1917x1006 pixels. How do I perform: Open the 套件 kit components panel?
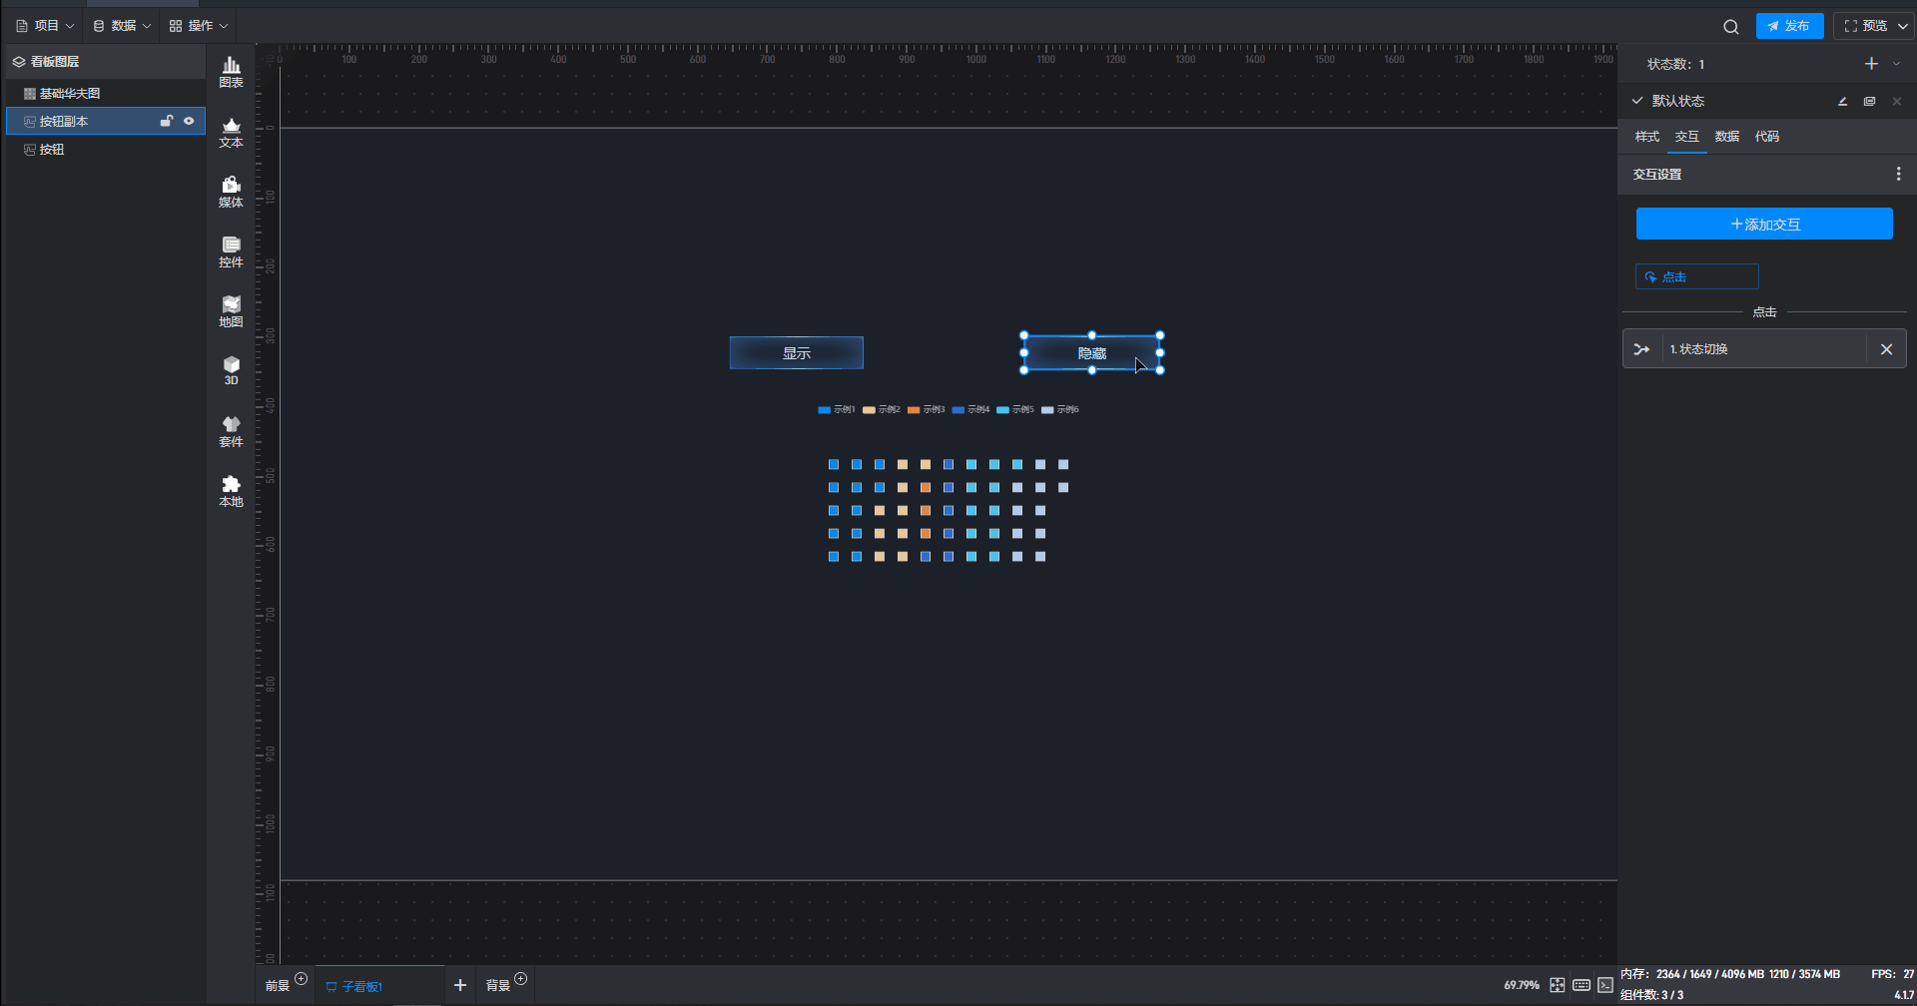point(231,431)
